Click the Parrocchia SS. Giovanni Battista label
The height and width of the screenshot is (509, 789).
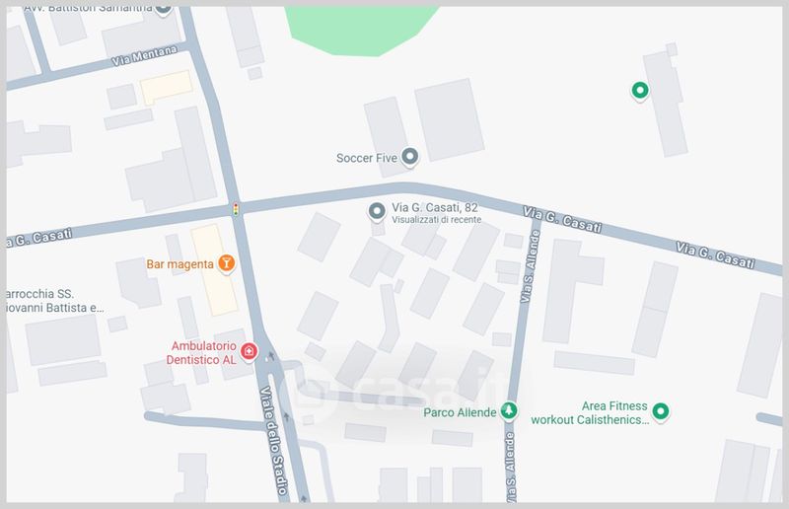click(55, 301)
